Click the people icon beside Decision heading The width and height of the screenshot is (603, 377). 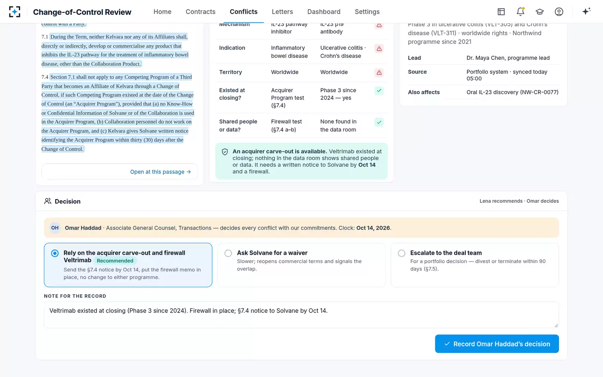pos(48,201)
